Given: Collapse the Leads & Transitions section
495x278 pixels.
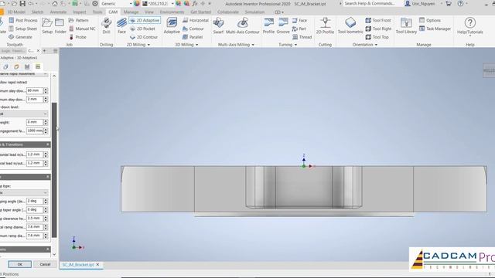Looking at the screenshot, I should [48, 144].
